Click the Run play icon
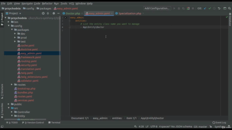The height and width of the screenshot is (130, 232). (x=174, y=8)
